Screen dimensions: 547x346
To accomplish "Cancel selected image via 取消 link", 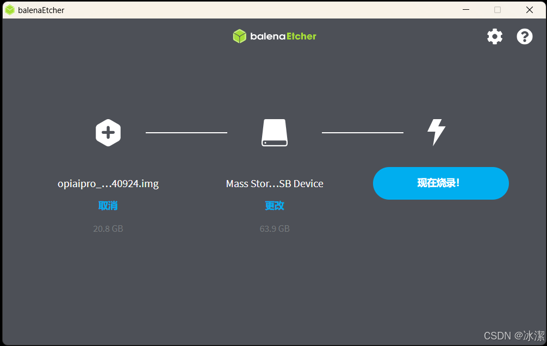I will tap(108, 206).
